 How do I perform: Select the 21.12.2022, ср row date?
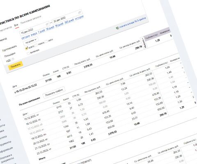click(42, 147)
